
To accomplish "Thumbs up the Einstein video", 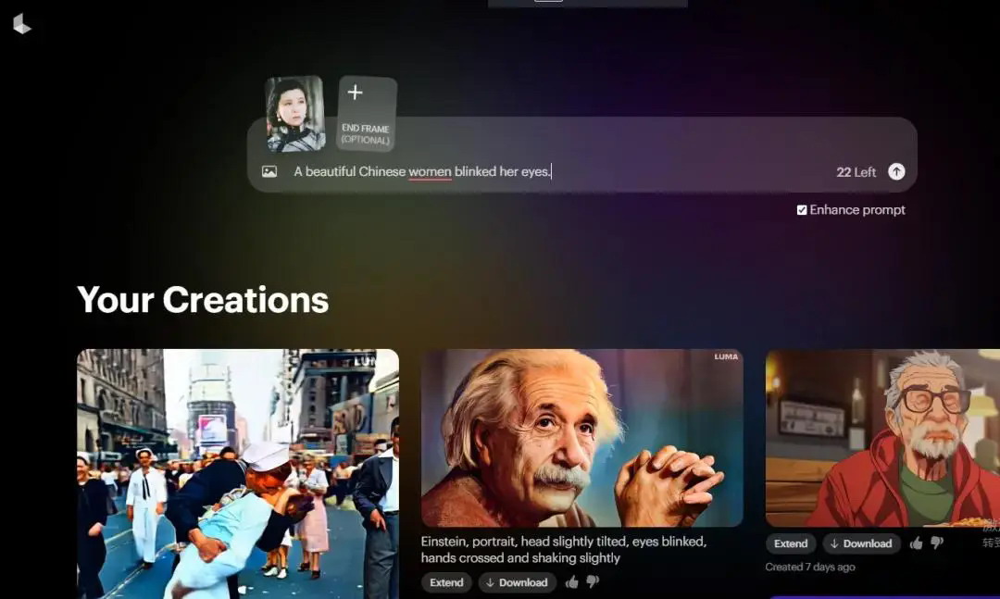I will [571, 582].
